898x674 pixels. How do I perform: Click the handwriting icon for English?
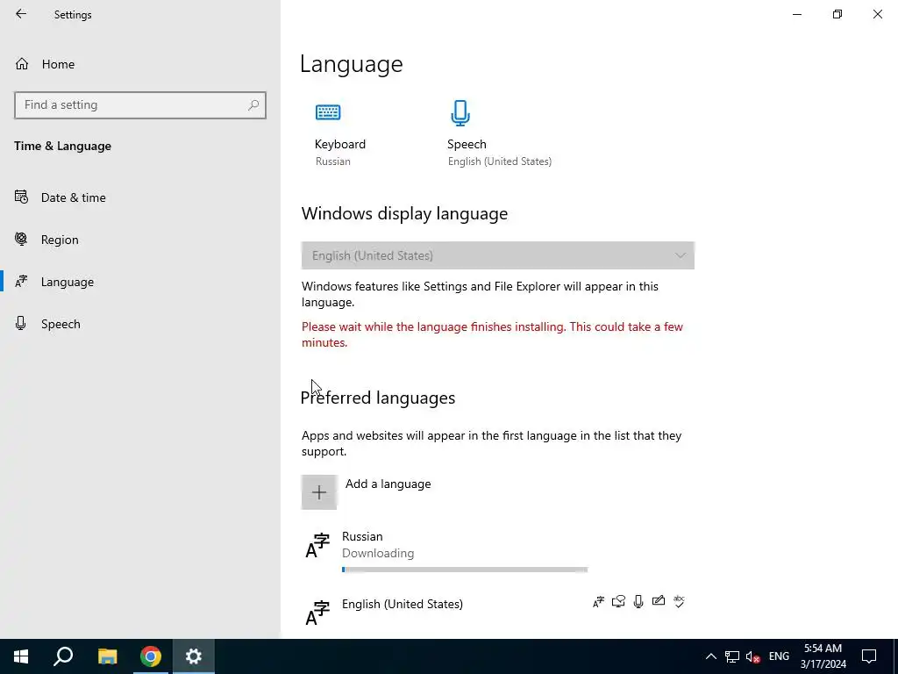659,601
